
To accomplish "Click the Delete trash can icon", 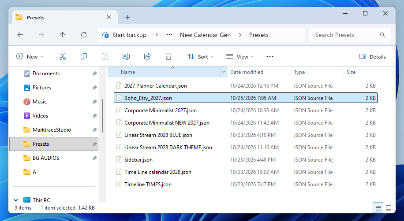I will tap(168, 57).
